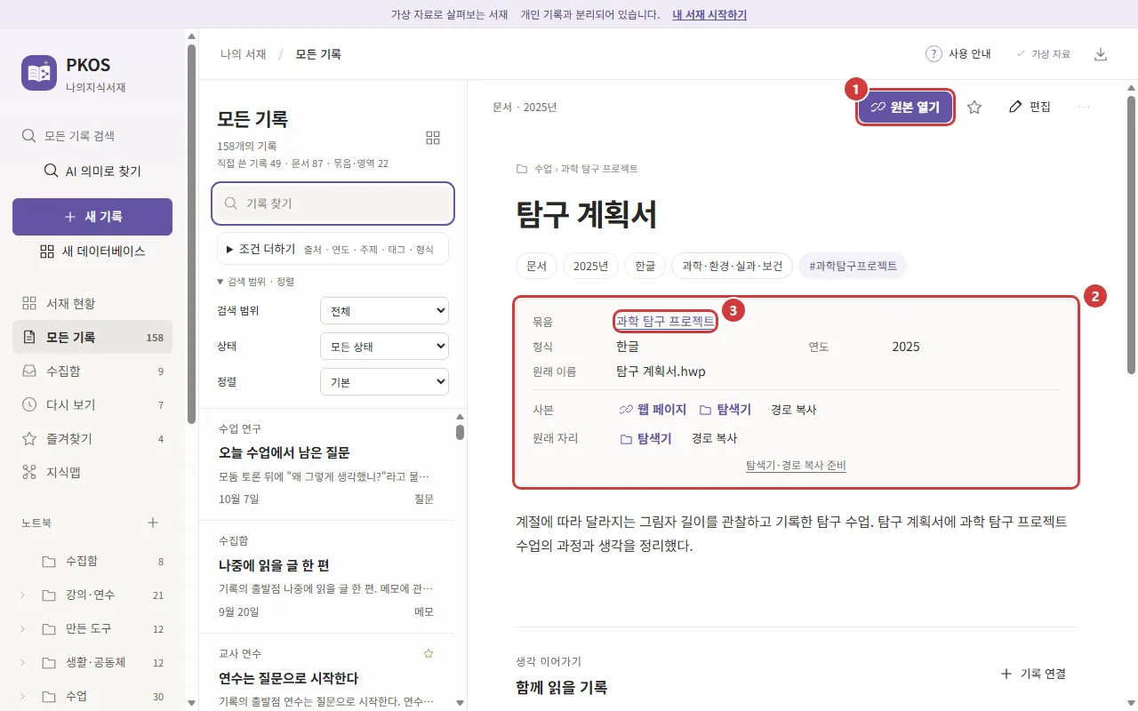The height and width of the screenshot is (711, 1138).
Task: Expand 수업 notebook folder
Action: (x=23, y=697)
